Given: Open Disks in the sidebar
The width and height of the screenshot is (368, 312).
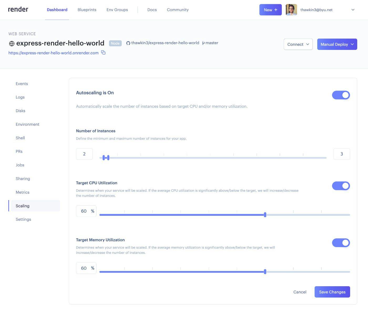Looking at the screenshot, I should click(21, 111).
